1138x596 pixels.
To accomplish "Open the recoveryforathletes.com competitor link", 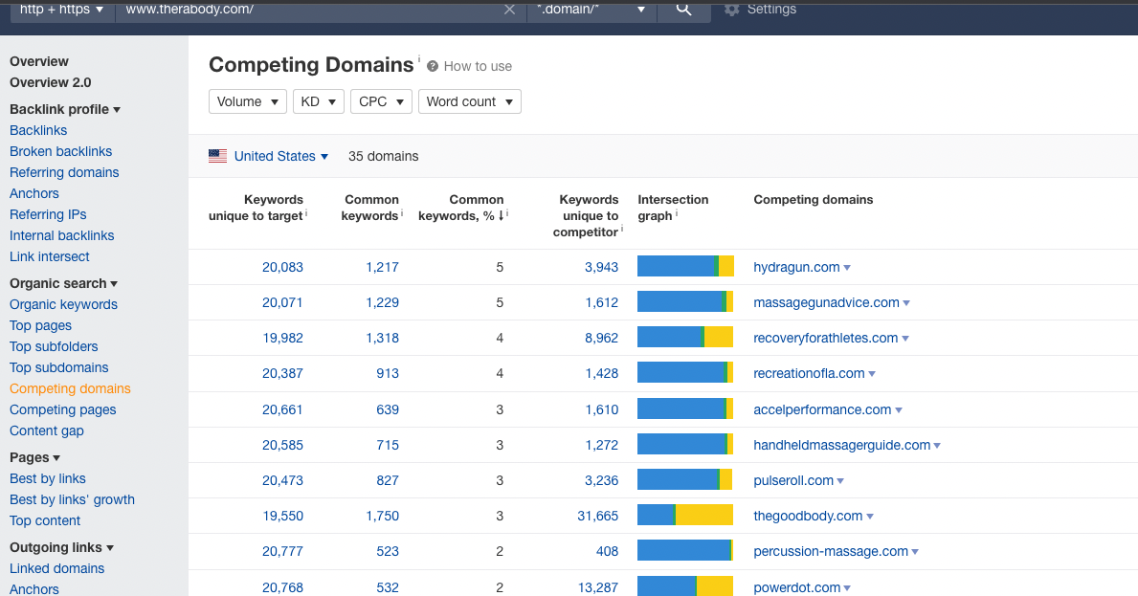I will point(825,338).
